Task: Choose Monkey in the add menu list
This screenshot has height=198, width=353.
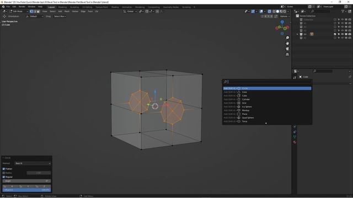Action: coord(267,111)
